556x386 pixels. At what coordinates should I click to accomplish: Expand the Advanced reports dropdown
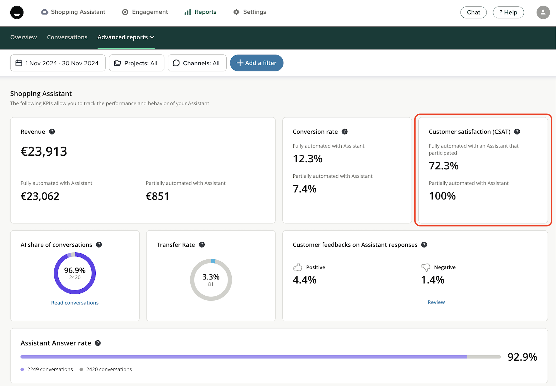[126, 37]
